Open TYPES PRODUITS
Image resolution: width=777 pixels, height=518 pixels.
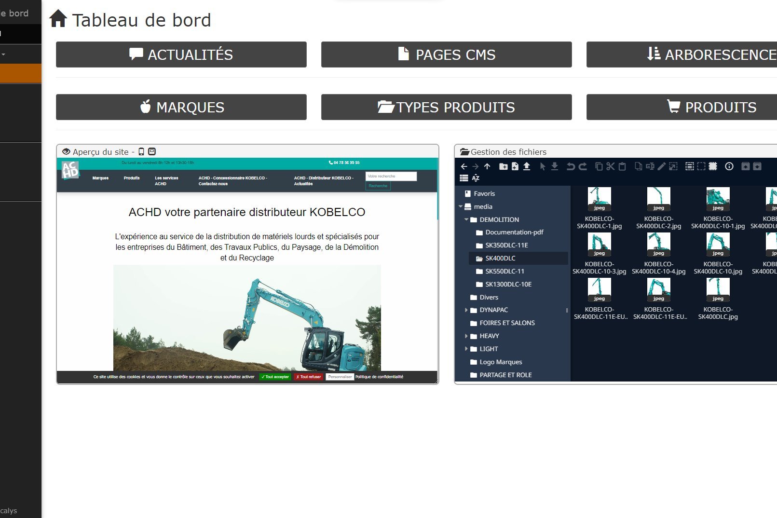point(447,107)
